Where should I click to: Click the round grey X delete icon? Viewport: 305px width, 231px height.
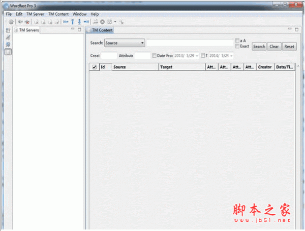[102, 22]
